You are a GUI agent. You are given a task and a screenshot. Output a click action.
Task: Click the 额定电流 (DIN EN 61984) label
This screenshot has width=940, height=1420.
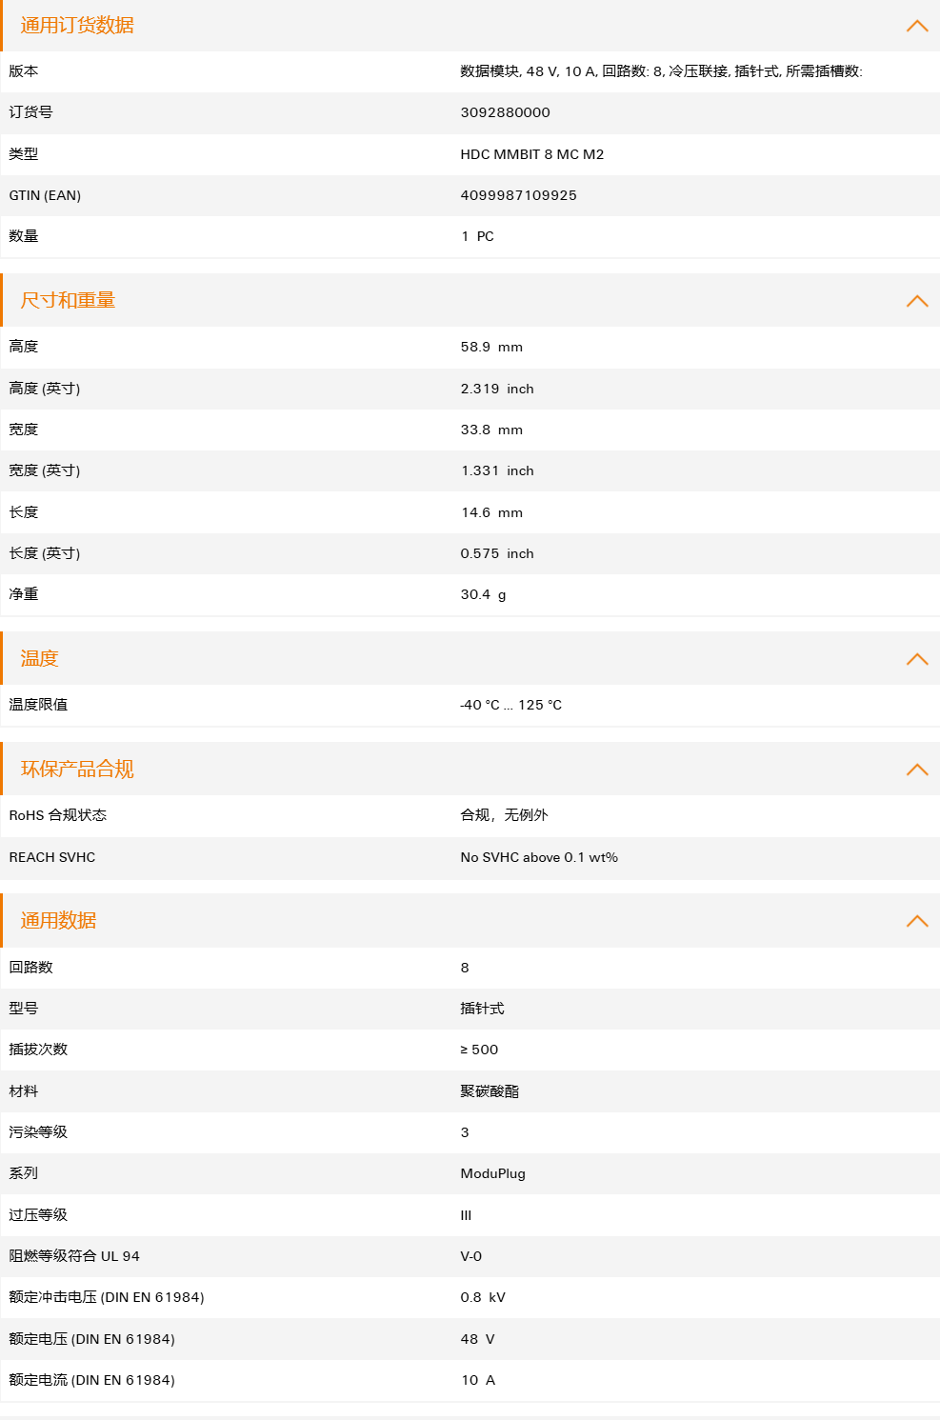(x=91, y=1380)
